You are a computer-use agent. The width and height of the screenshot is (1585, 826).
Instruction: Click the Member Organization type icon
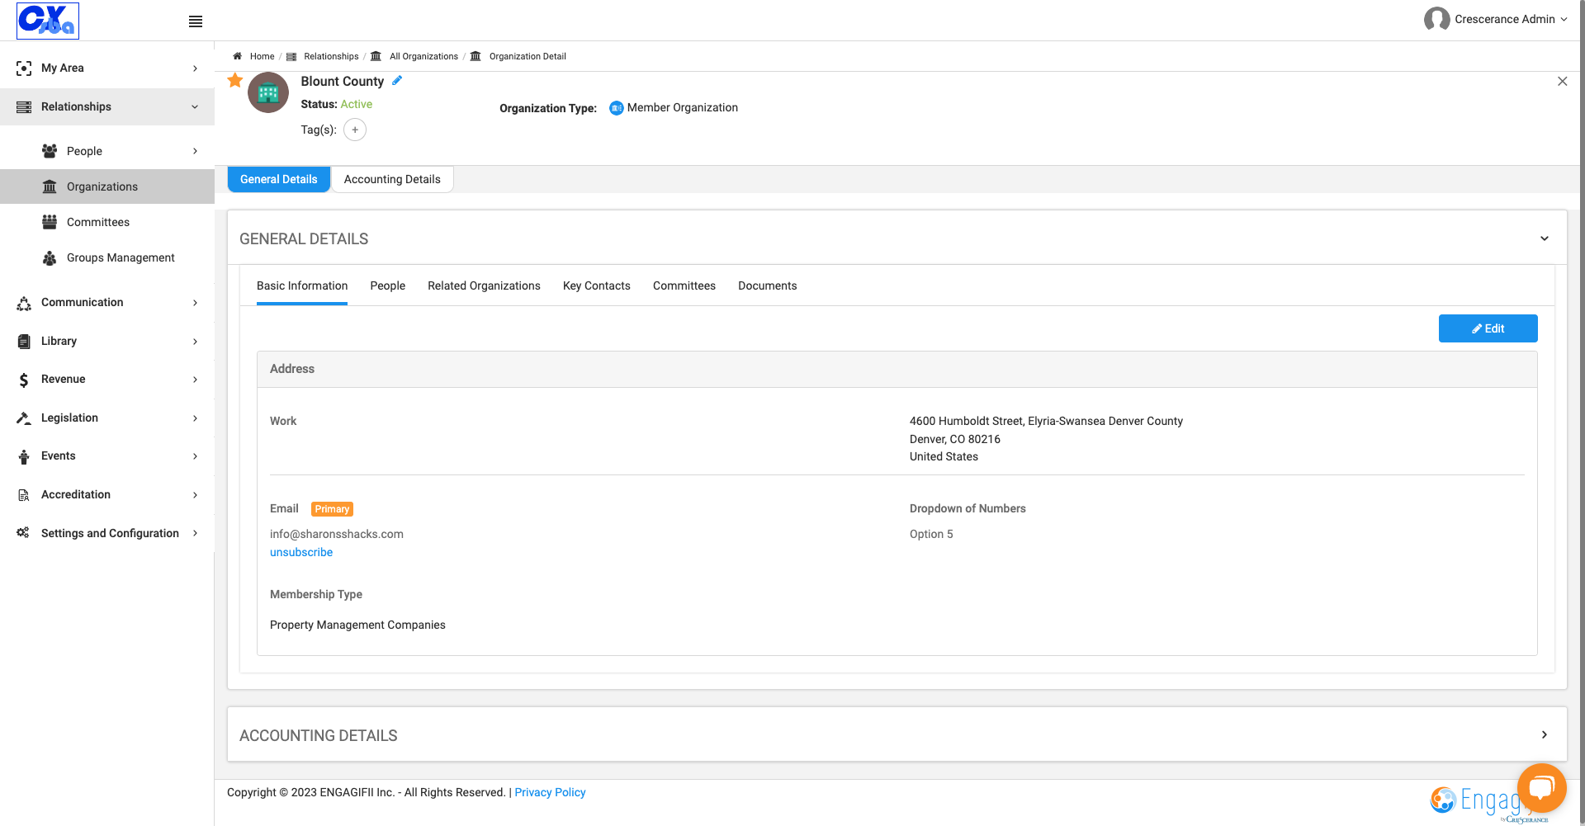coord(616,108)
